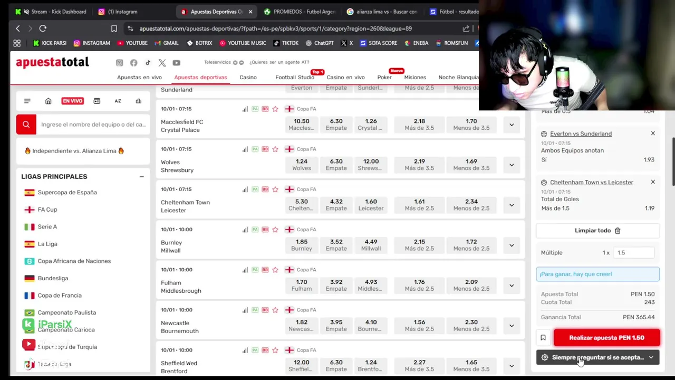Image resolution: width=675 pixels, height=380 pixels.
Task: Remove Everton vs Sunderland from bet slip
Action: 653,134
